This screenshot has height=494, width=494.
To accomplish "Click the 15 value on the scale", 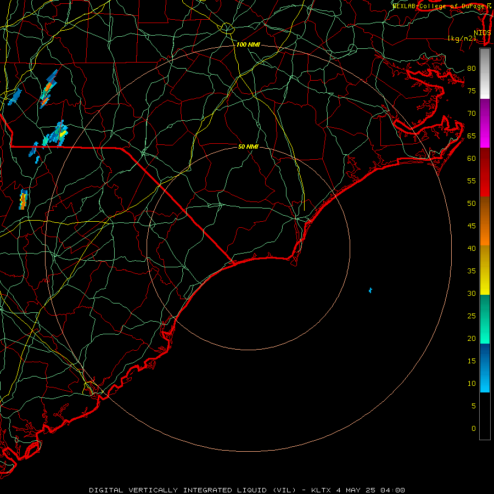I will pos(471,361).
